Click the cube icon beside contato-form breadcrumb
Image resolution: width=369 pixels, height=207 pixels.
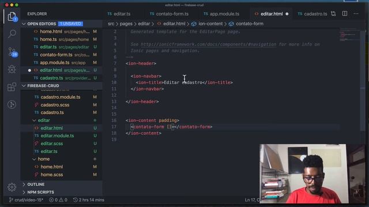[x=231, y=24]
